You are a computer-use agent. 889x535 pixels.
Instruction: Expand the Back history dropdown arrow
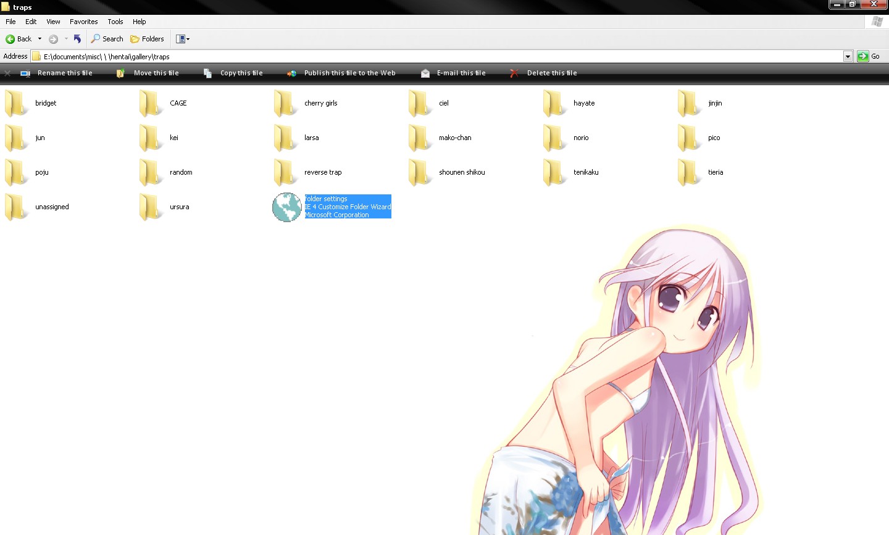40,39
